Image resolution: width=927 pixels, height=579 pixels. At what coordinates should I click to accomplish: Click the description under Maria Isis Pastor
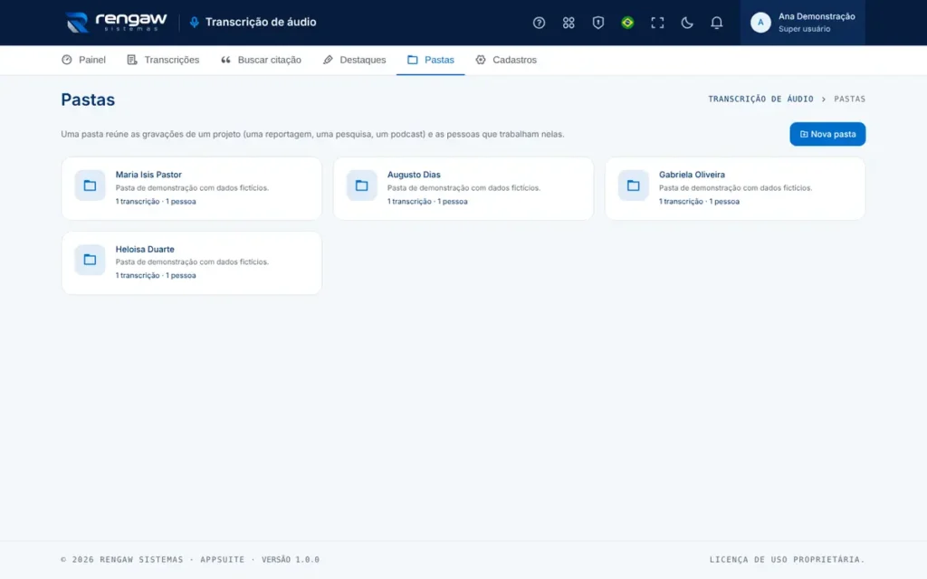click(192, 188)
